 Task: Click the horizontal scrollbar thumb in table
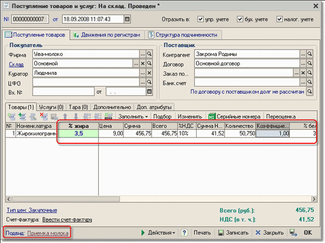[66, 199]
